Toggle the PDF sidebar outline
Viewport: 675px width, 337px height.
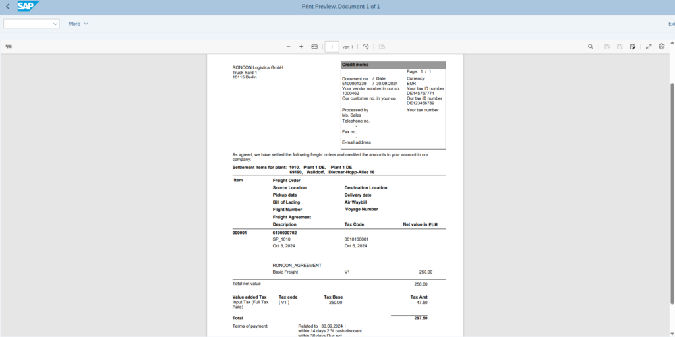[9, 47]
